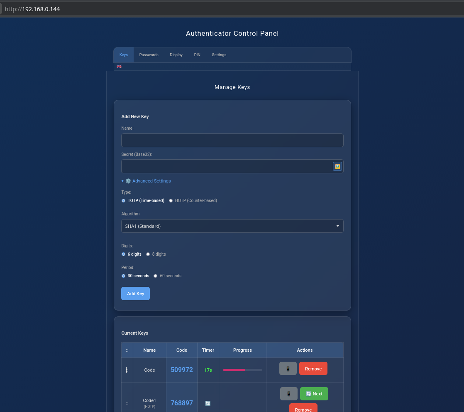Switch to the Keys tab
Viewport: 464px width, 412px height.
pyautogui.click(x=124, y=55)
